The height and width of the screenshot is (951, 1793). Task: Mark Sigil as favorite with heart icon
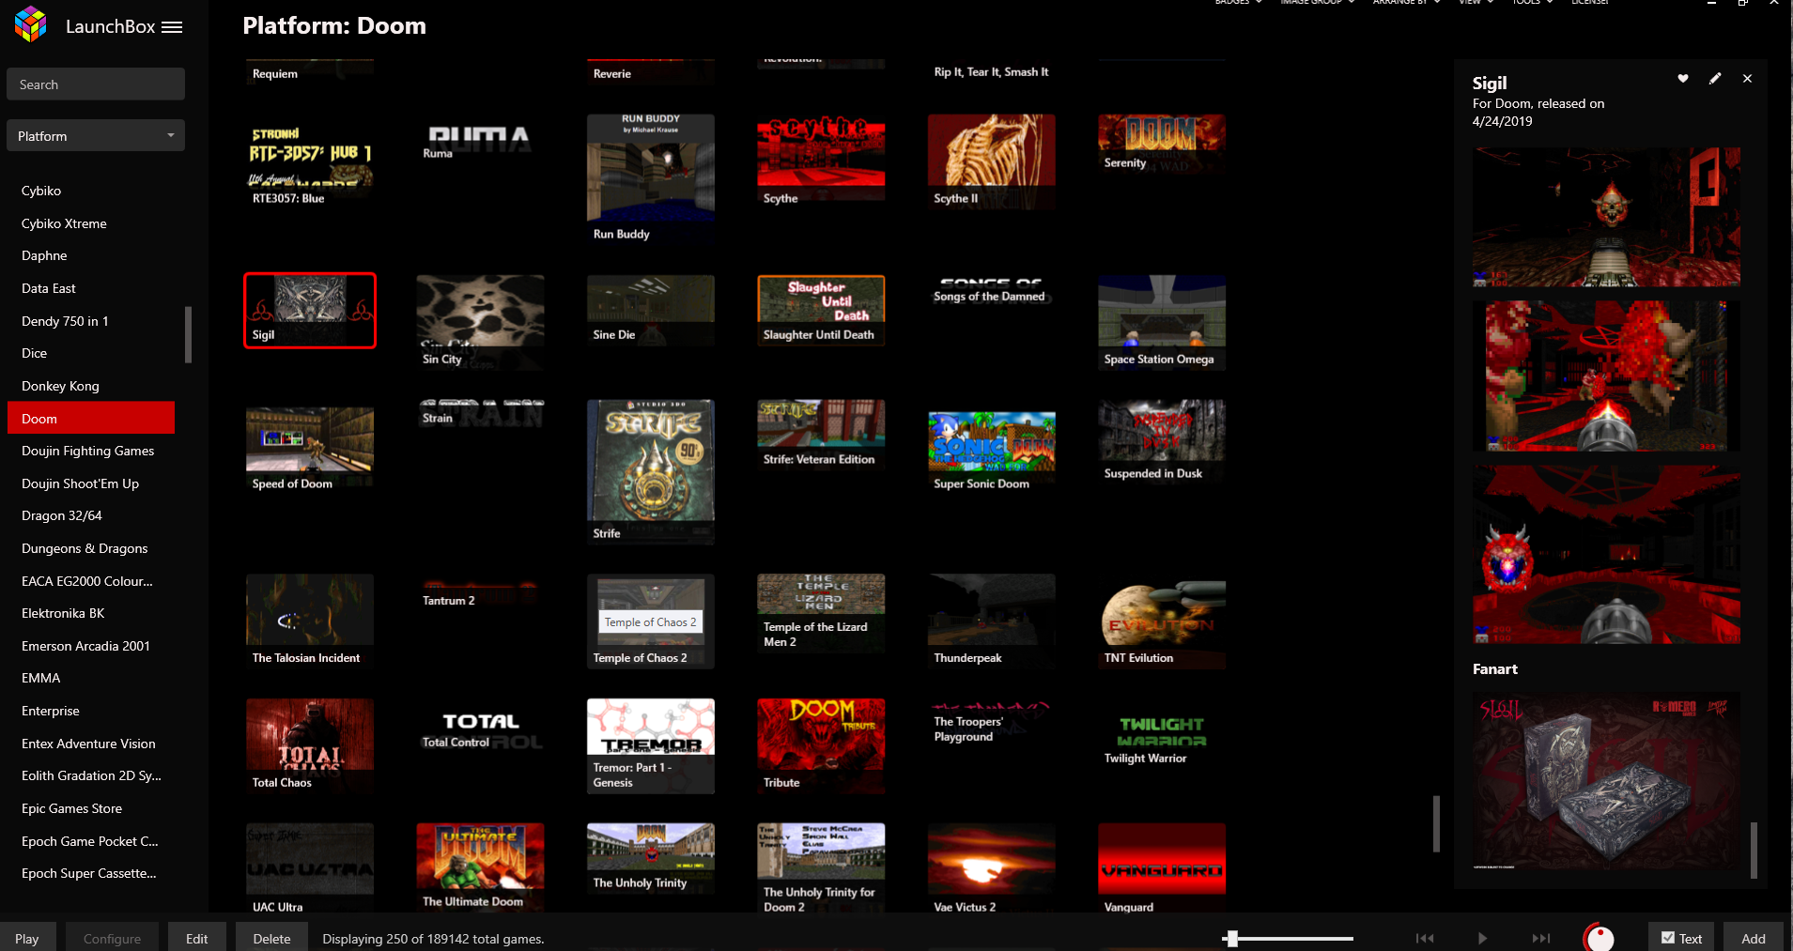click(1683, 79)
